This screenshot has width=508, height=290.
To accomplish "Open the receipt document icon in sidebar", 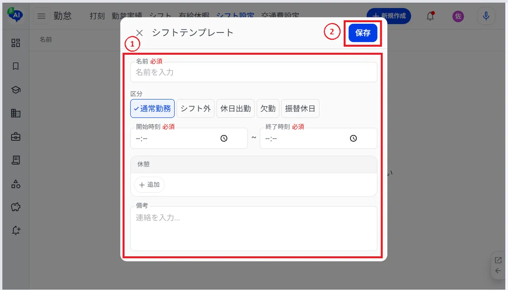I will 16,160.
